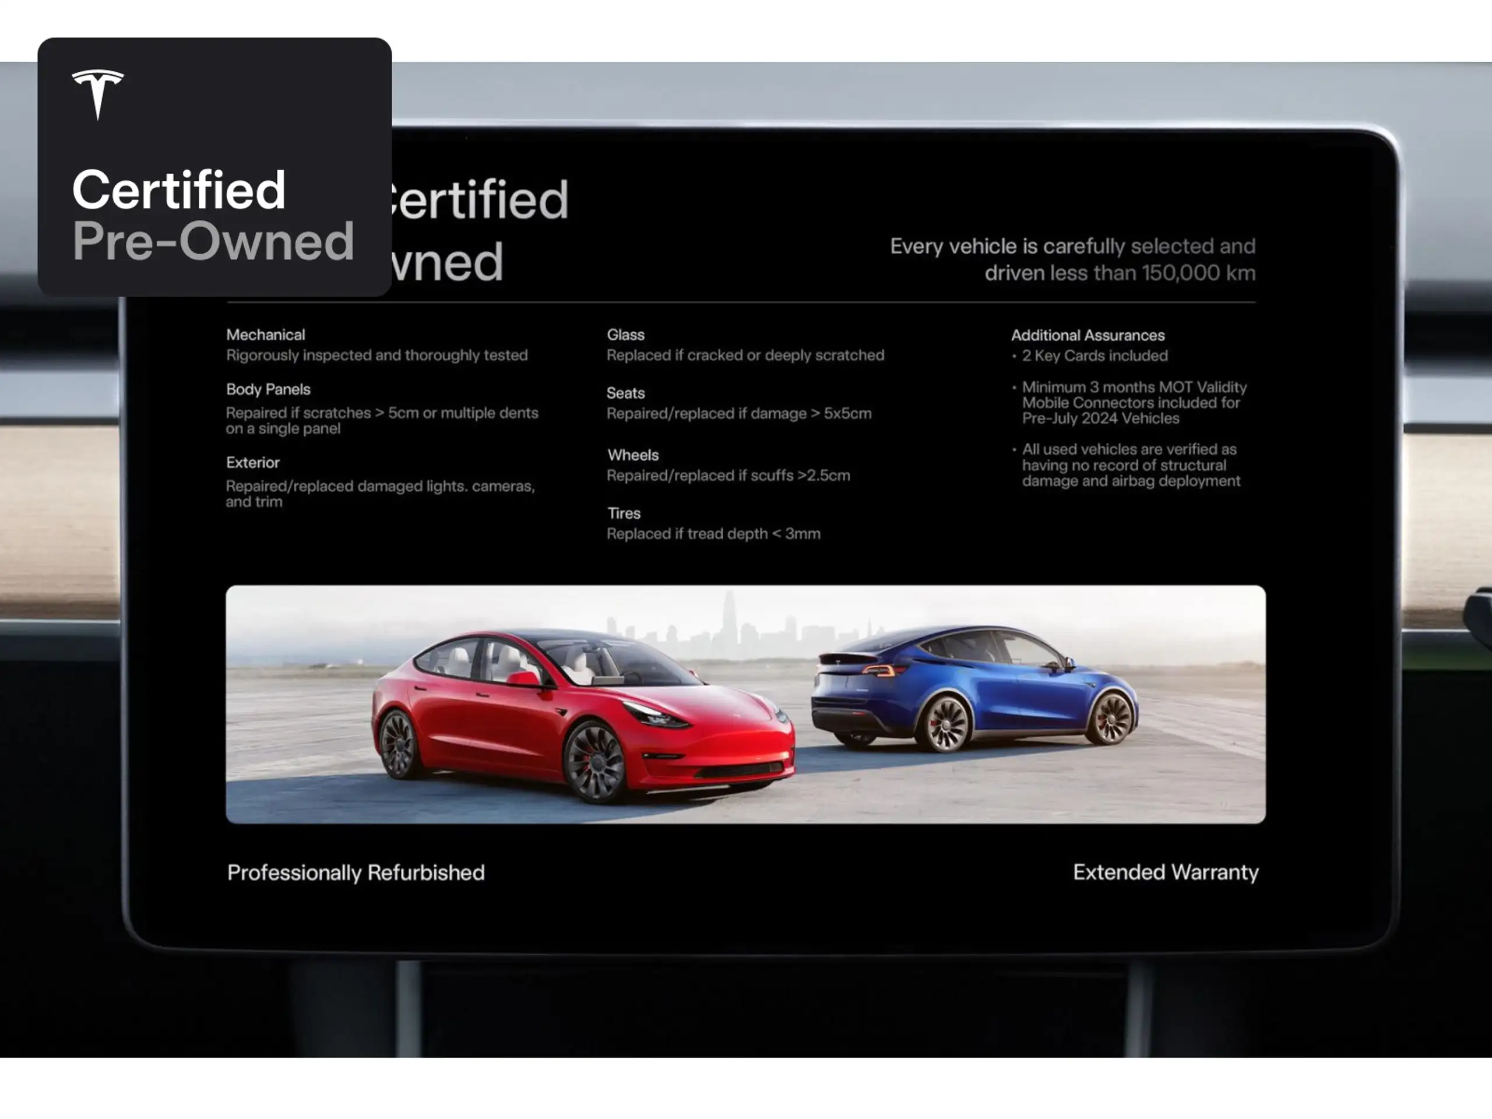This screenshot has width=1492, height=1119.
Task: Select the "Every vehicle is carefully selected" tagline
Action: click(1072, 259)
